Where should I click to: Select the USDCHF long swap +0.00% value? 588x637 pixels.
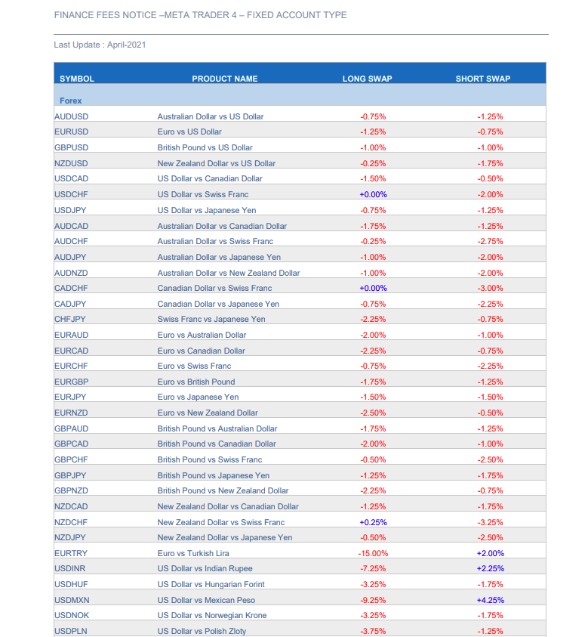pyautogui.click(x=374, y=195)
